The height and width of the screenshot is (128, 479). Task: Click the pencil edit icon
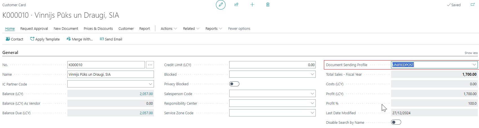tap(220, 5)
